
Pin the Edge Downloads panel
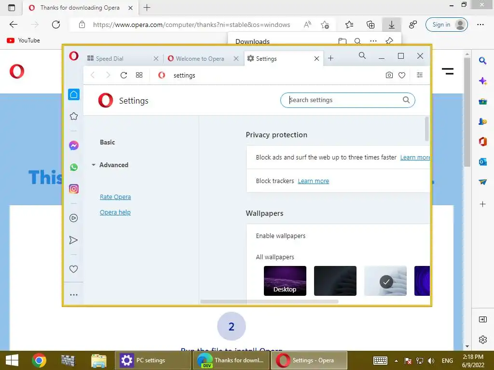(389, 40)
